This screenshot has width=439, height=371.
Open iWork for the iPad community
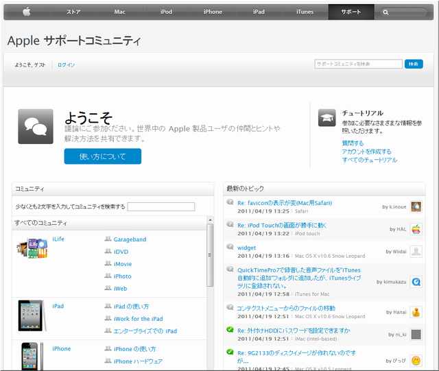click(x=139, y=319)
